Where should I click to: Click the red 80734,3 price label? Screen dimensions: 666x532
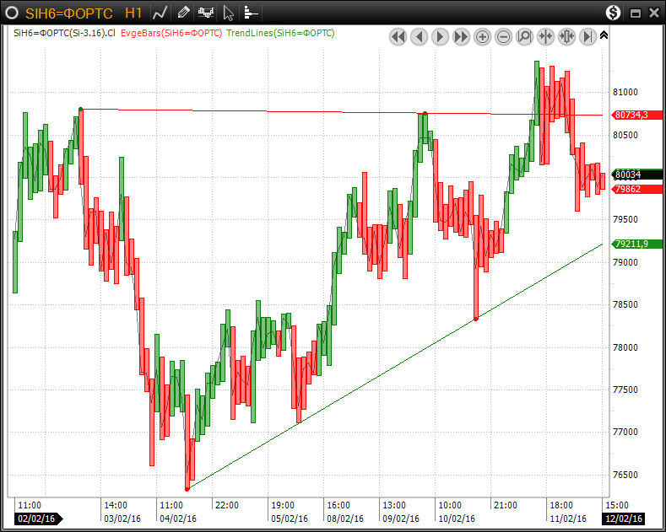pyautogui.click(x=631, y=115)
